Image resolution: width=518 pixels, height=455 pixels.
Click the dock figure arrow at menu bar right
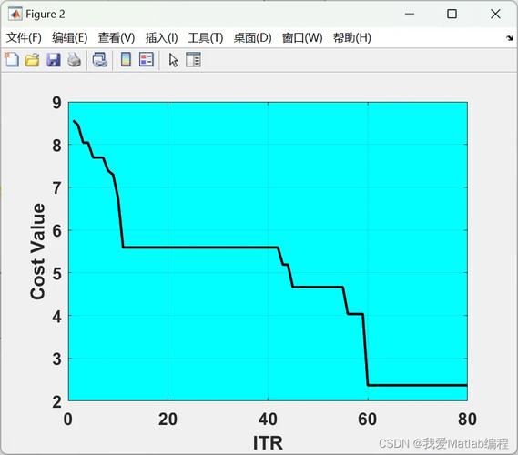[x=510, y=38]
